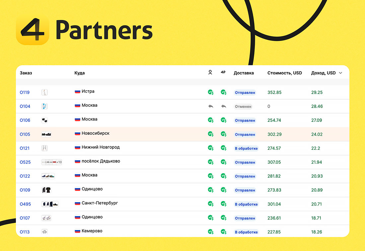365x251 pixels.
Task: Click sneaker thumbnails for order O122
Action: click(x=48, y=176)
